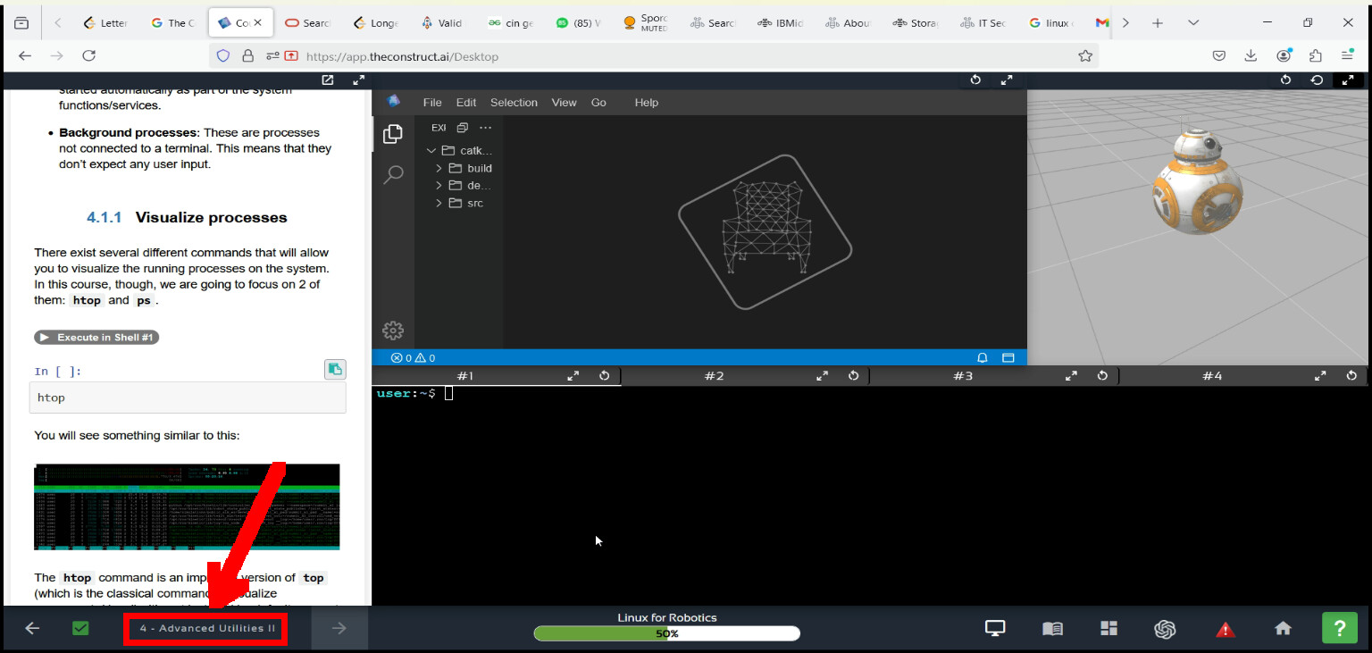Switch to terminal tab #3
Image resolution: width=1372 pixels, height=653 pixels.
point(963,376)
